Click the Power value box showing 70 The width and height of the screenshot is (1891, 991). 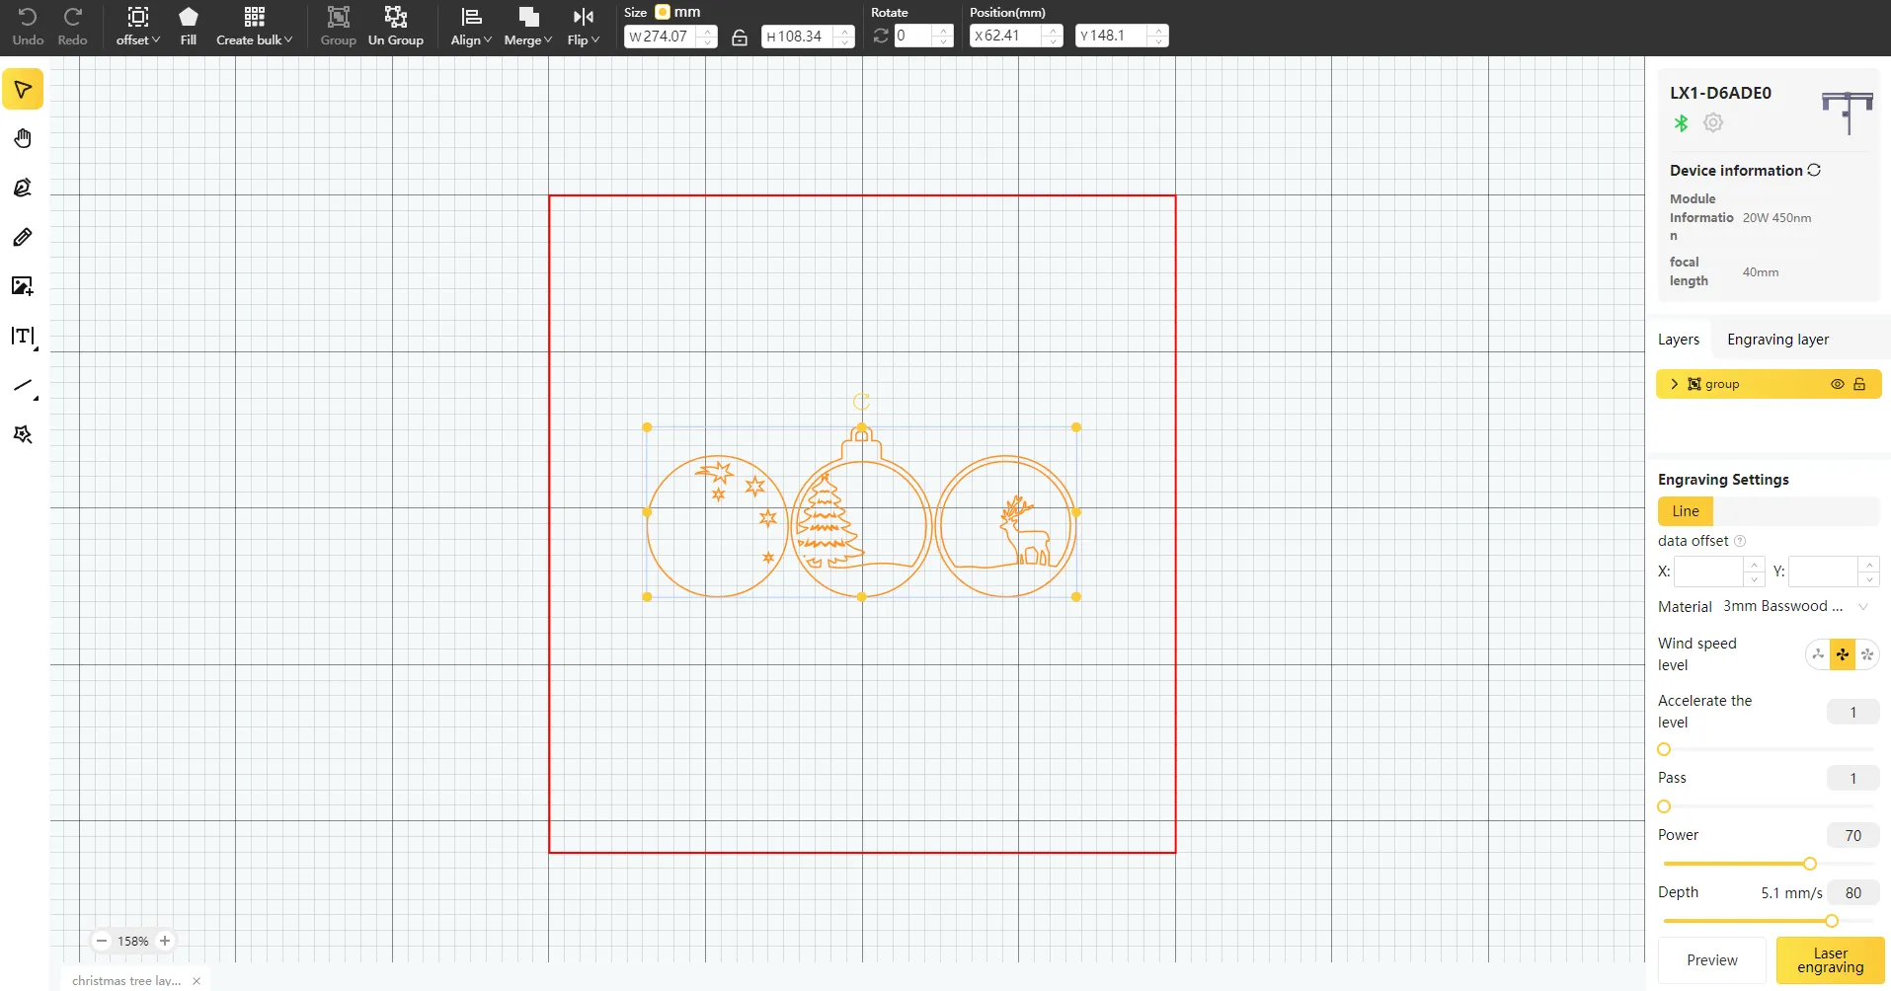[x=1852, y=835]
